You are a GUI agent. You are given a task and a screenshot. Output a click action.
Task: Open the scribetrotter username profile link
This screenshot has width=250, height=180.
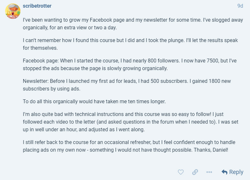click(x=37, y=6)
